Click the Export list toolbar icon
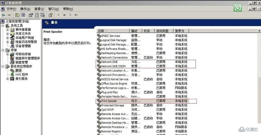Screen dimensions: 261x135 pyautogui.click(x=43, y=15)
